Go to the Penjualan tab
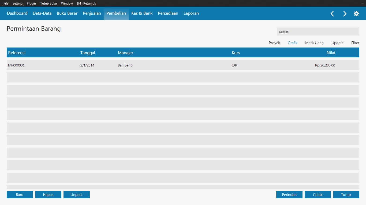The width and height of the screenshot is (366, 205). click(x=92, y=13)
